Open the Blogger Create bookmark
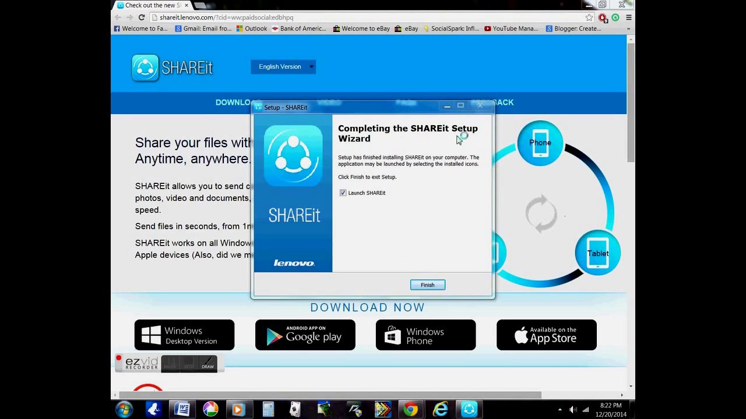Screen dimensions: 746x419 (573, 29)
